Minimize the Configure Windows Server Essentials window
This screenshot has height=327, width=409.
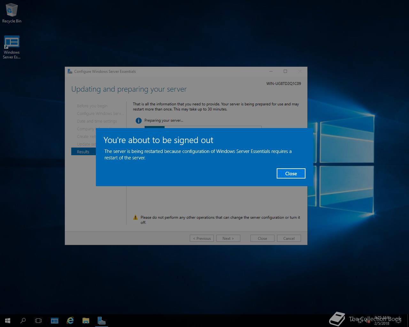coord(271,71)
